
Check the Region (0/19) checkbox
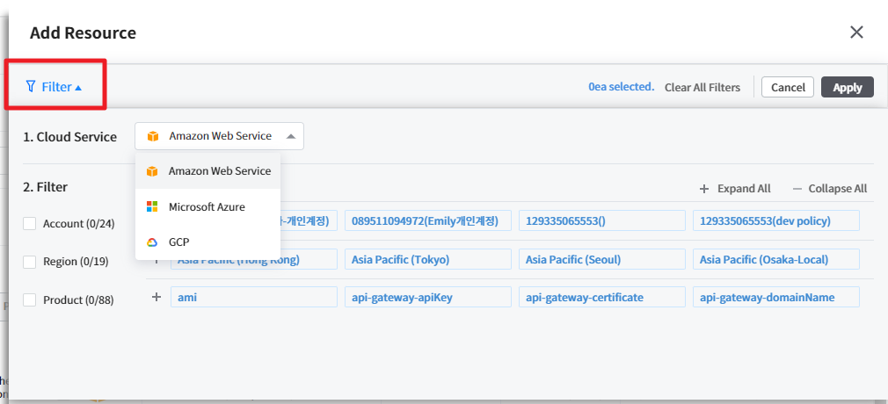pos(30,262)
